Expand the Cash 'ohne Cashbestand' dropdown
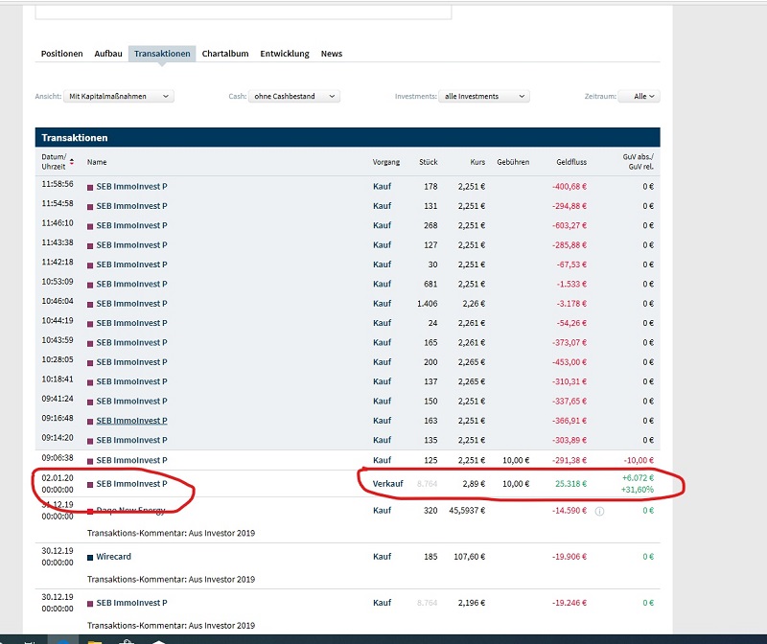767x644 pixels. point(294,96)
